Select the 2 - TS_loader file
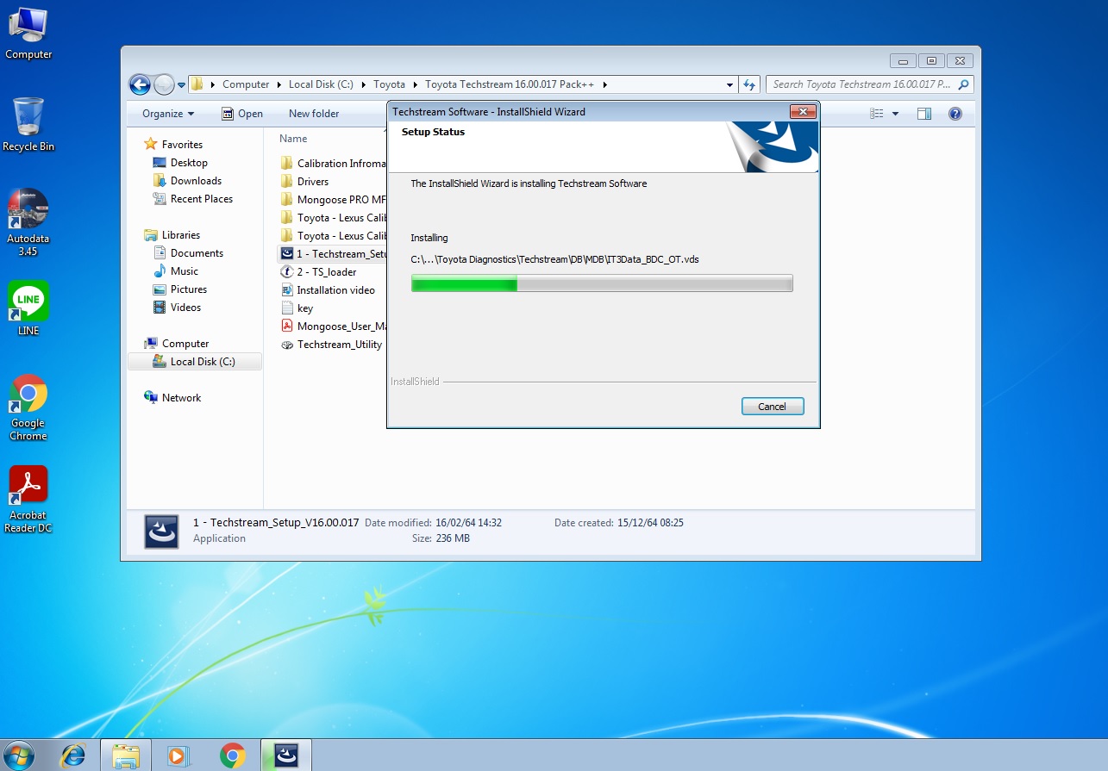This screenshot has width=1108, height=771. [326, 272]
